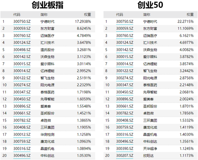
Task: Click the name 华测检测
Action: [x=47, y=135]
